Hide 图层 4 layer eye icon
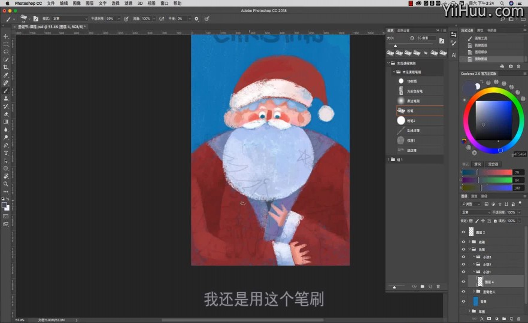Screen dimensions: 528x323 click(x=463, y=282)
